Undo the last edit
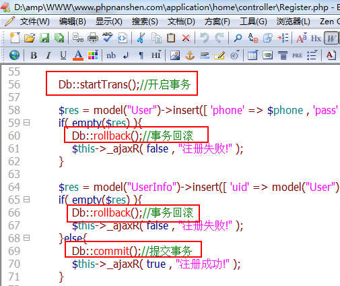This screenshot has height=286, width=340. pyautogui.click(x=204, y=38)
